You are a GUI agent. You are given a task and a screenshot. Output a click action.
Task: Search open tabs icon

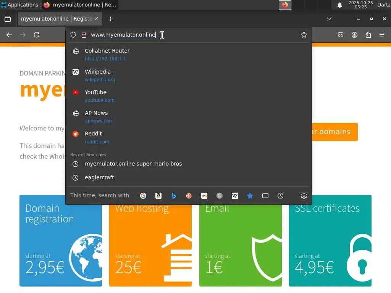click(x=265, y=196)
